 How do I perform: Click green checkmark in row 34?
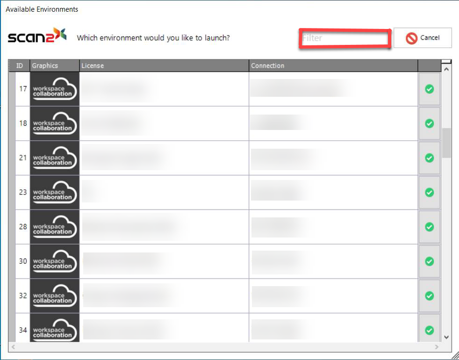[429, 330]
